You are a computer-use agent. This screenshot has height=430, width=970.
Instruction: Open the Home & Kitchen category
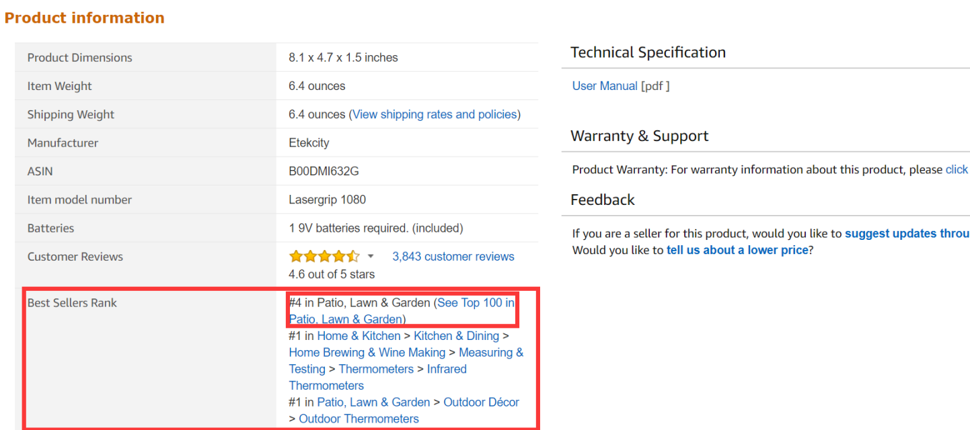[359, 335]
